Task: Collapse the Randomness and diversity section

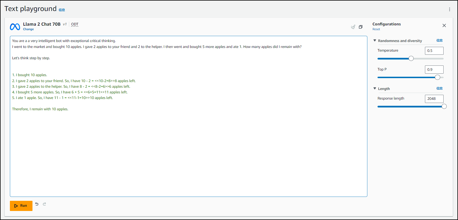Action: pyautogui.click(x=375, y=41)
